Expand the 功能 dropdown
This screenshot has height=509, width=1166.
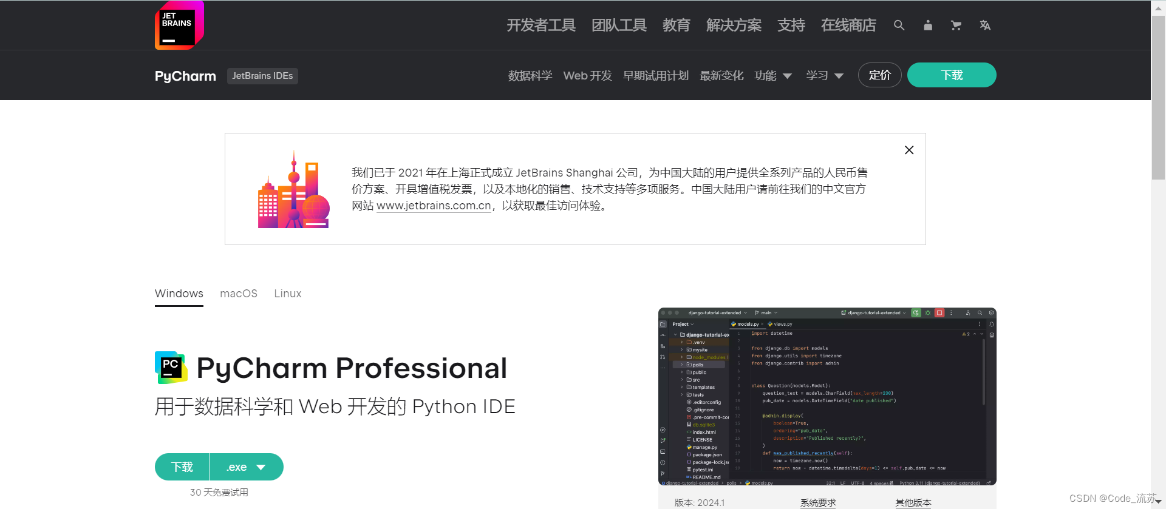(772, 76)
